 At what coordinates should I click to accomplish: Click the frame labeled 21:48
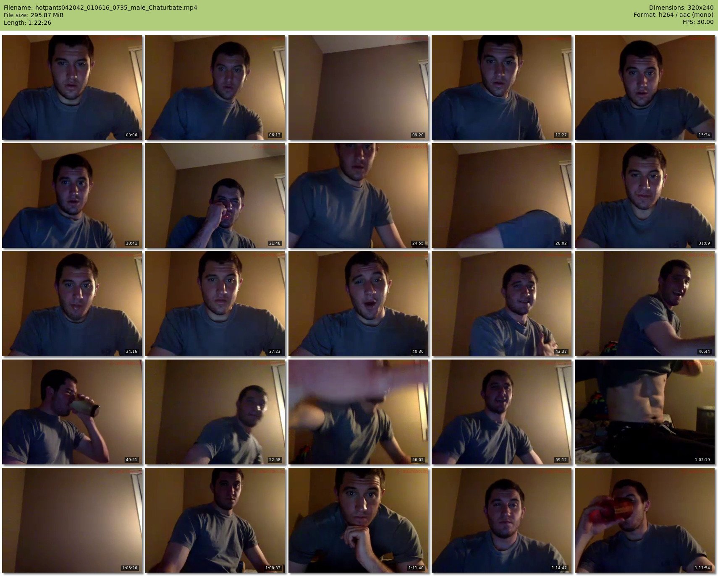click(215, 195)
